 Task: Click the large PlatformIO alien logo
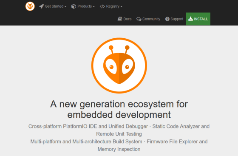pos(119,65)
